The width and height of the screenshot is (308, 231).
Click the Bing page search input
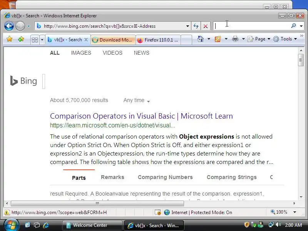44,81
